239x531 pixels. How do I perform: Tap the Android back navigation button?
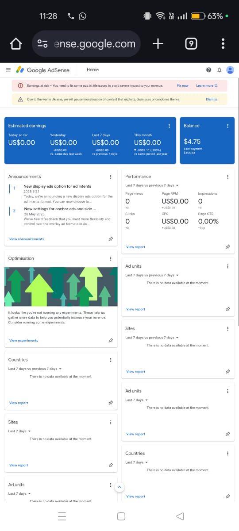pos(180,516)
